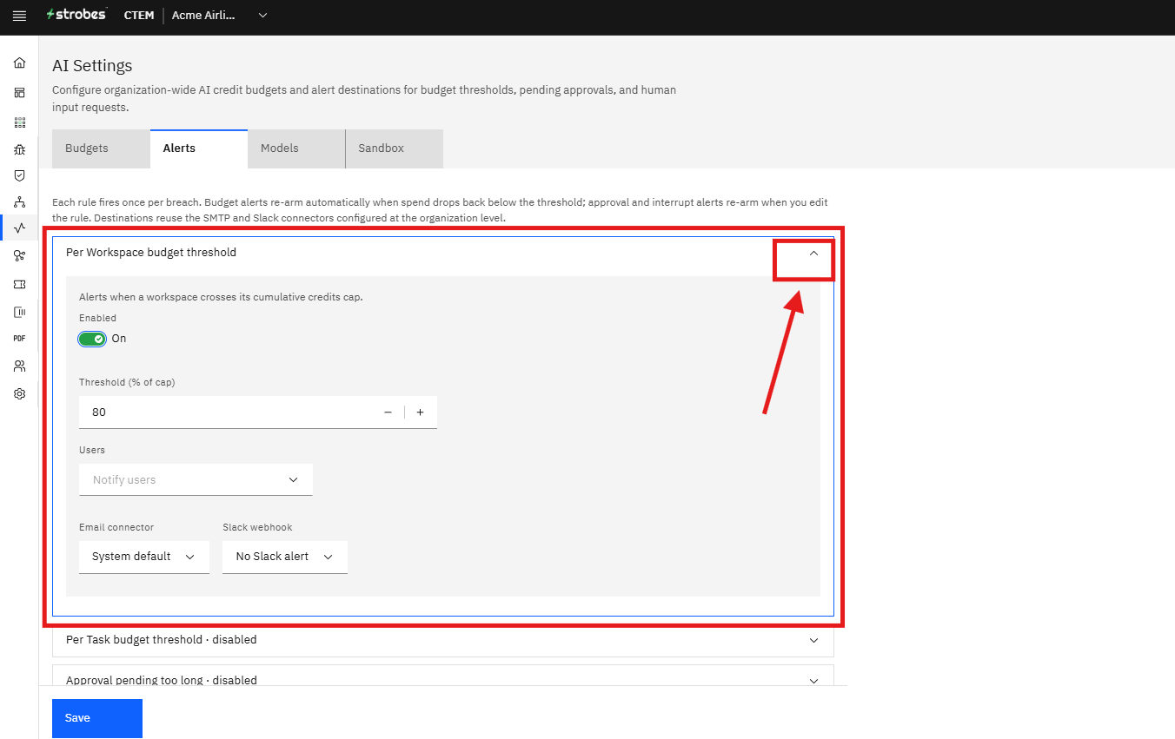
Task: Open the bug sidebar icon
Action: pos(19,149)
